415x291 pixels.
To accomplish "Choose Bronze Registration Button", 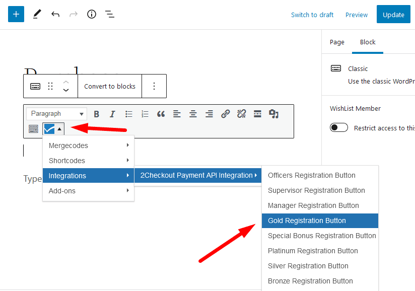I will [320, 281].
